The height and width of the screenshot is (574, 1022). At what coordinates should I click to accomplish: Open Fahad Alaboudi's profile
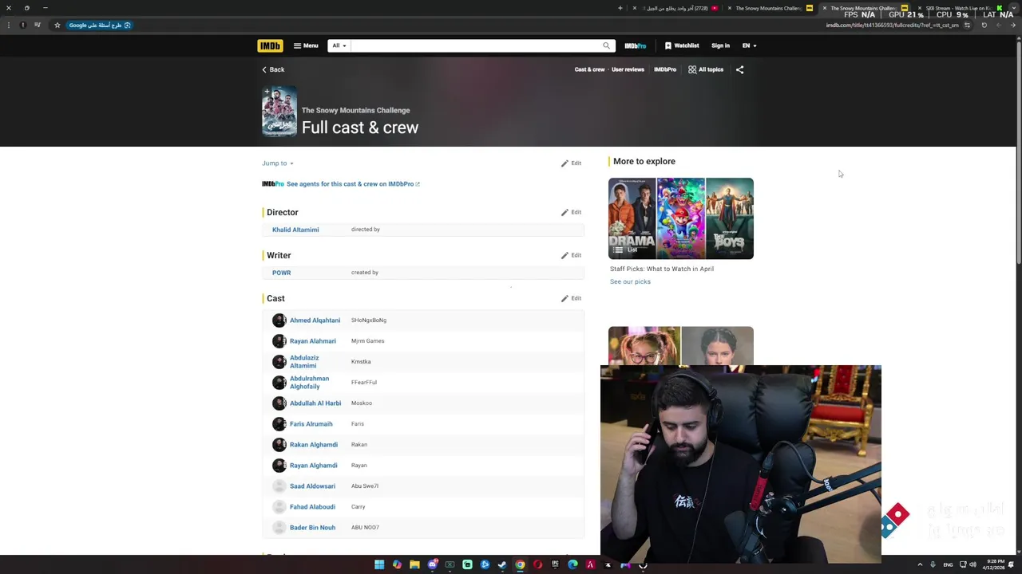coord(312,507)
